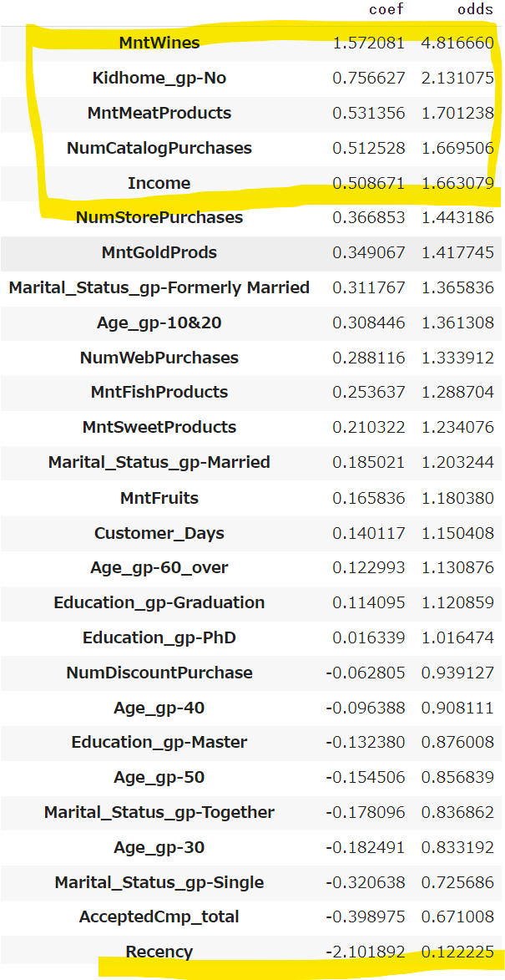
Task: Click Recency coef value -2.101892
Action: (365, 952)
